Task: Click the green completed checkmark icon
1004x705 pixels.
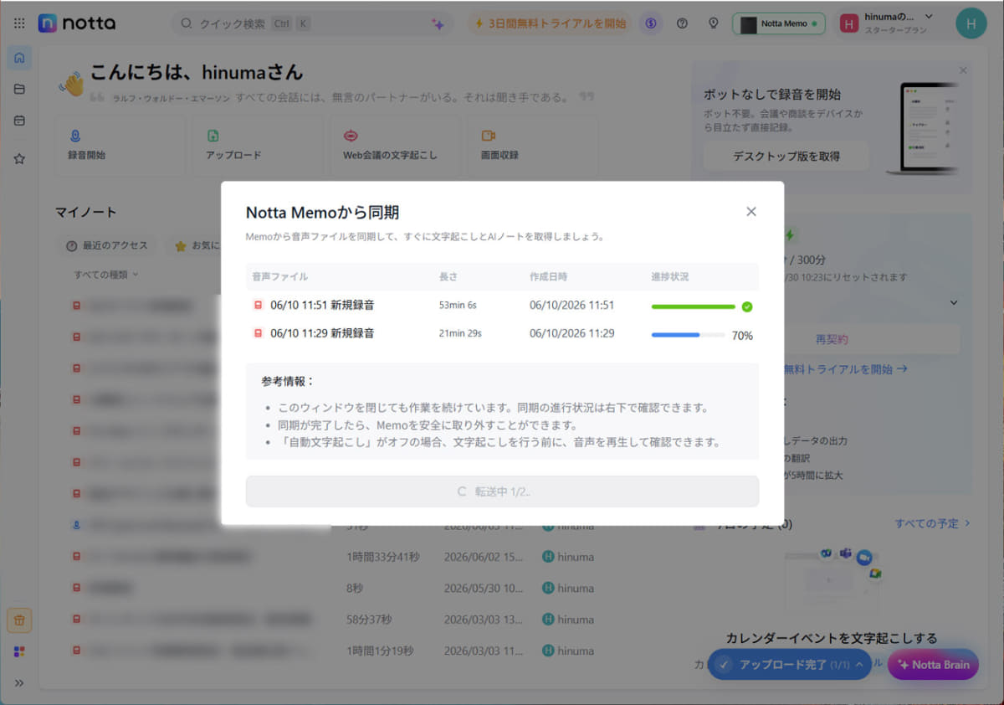Action: (x=747, y=306)
